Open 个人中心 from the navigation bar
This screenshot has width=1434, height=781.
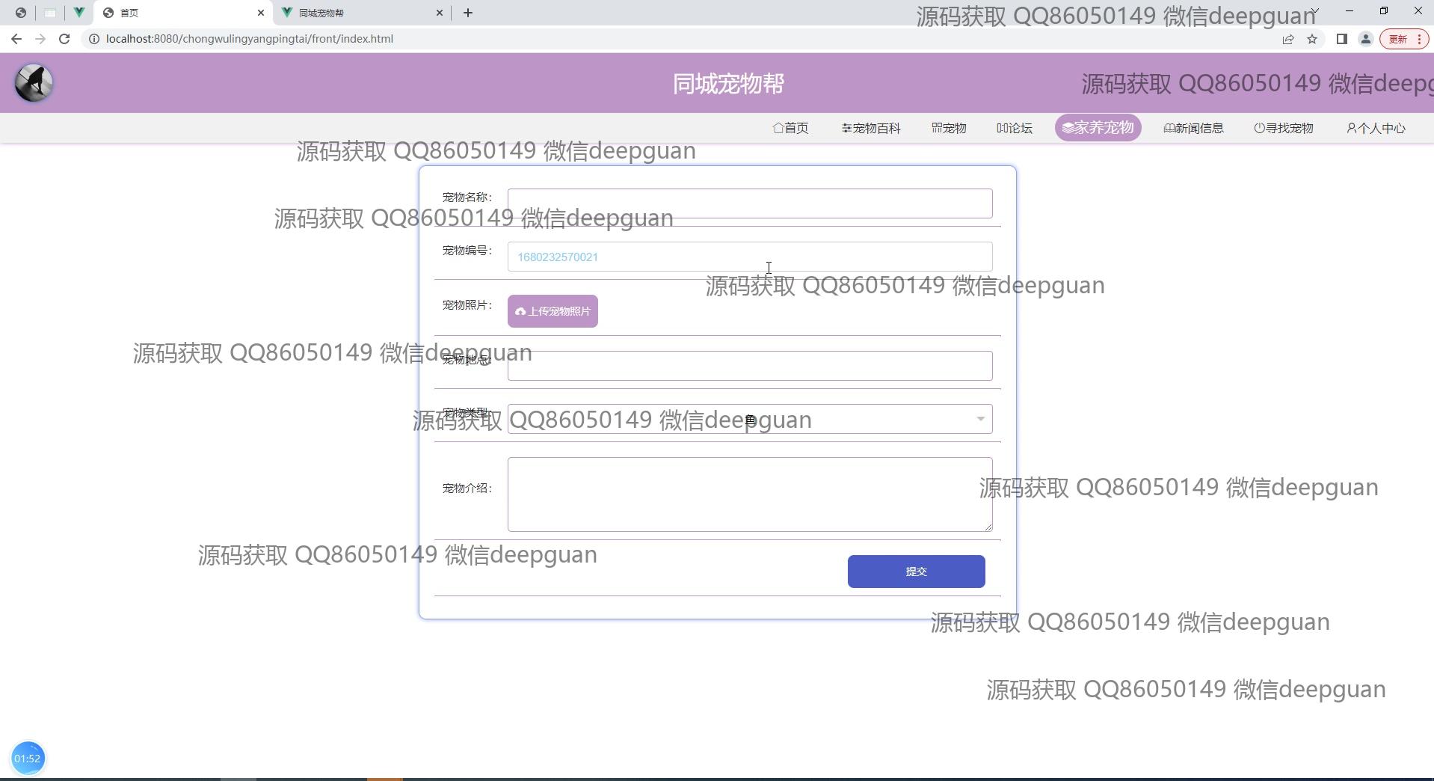click(x=1376, y=128)
